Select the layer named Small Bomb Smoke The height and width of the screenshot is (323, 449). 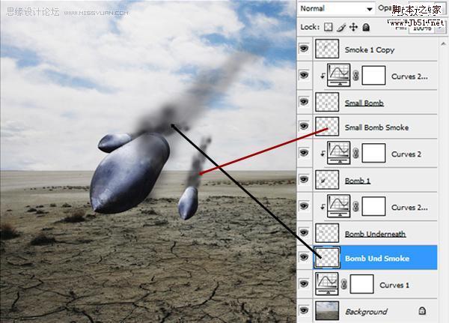tap(376, 127)
